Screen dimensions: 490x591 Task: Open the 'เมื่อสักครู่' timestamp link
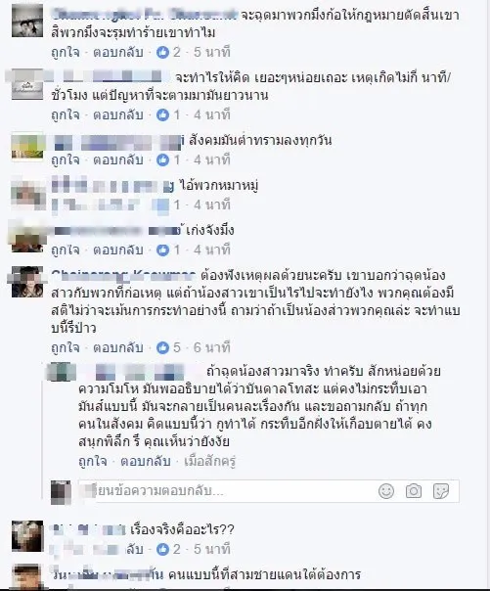coord(209,461)
